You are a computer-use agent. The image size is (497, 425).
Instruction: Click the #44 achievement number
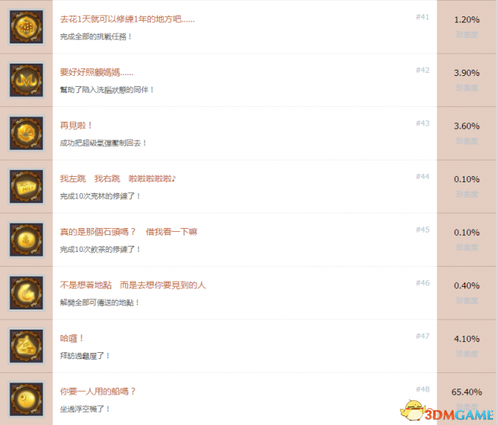[422, 176]
